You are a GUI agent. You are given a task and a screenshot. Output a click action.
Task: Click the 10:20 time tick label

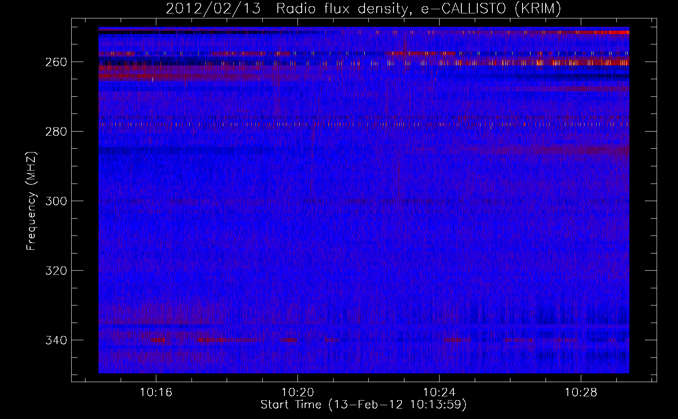(298, 393)
